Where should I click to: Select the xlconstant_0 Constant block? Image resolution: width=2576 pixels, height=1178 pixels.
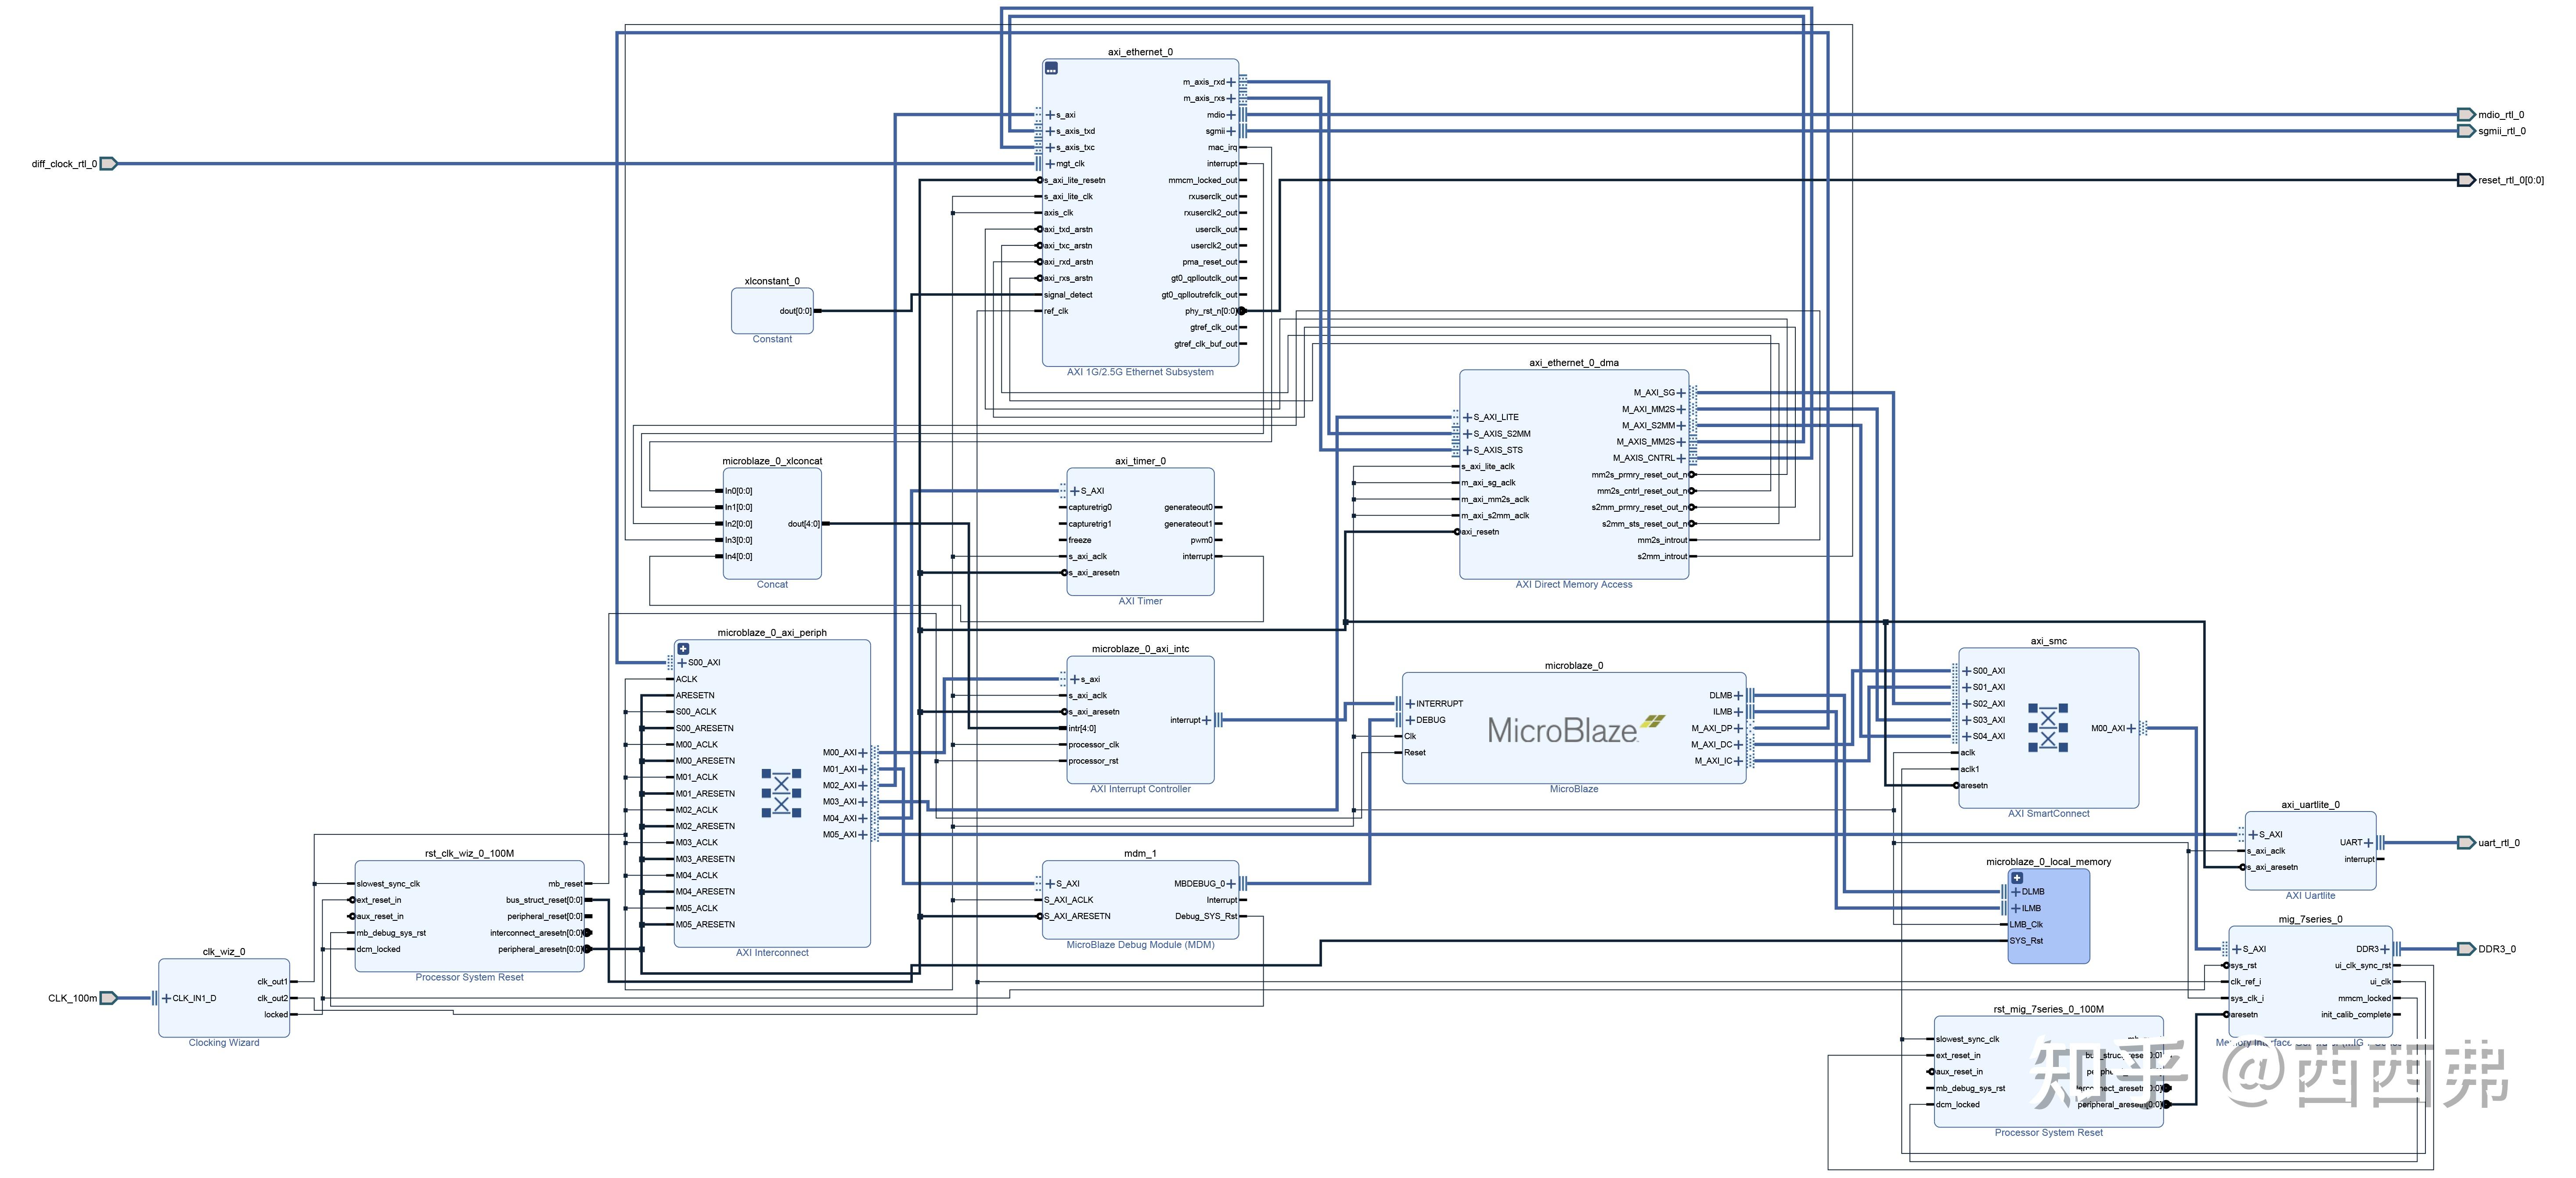pyautogui.click(x=772, y=311)
